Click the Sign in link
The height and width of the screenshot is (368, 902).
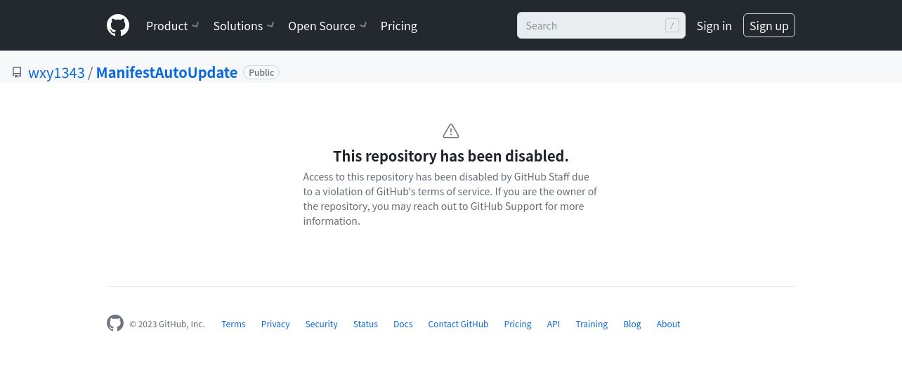click(x=714, y=26)
